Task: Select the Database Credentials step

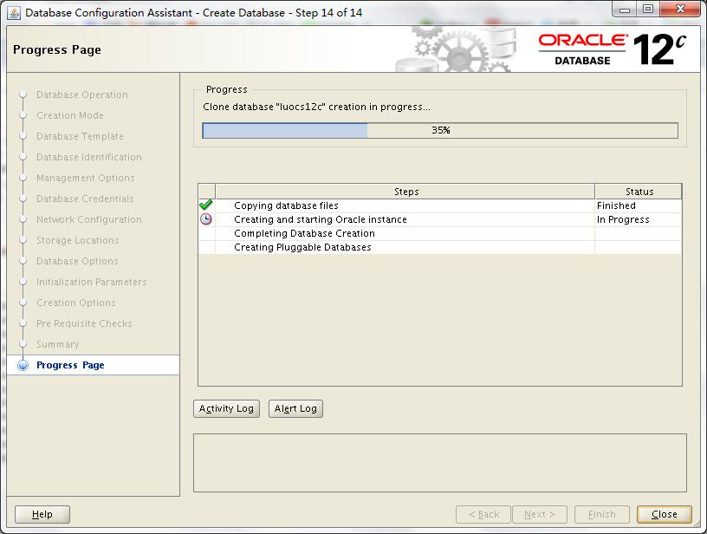Action: pos(85,199)
